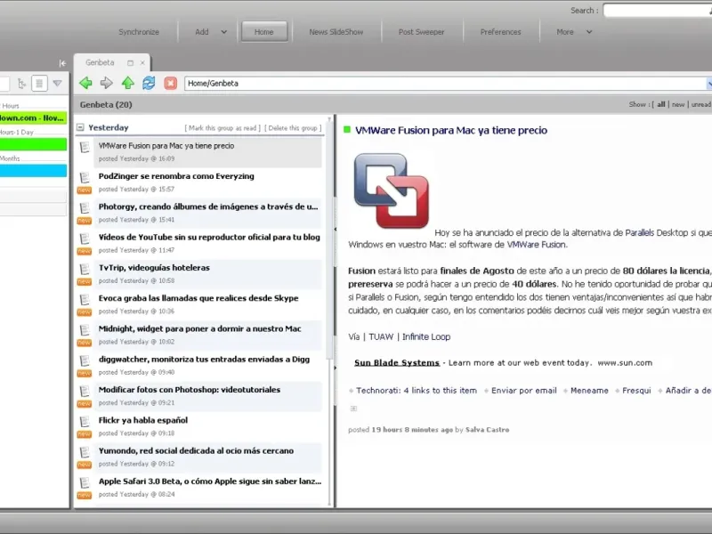Click the restore icon on Genbeta tab
The height and width of the screenshot is (534, 712).
(x=130, y=62)
